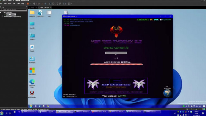Open the Edit menu in VMware

[5, 4]
